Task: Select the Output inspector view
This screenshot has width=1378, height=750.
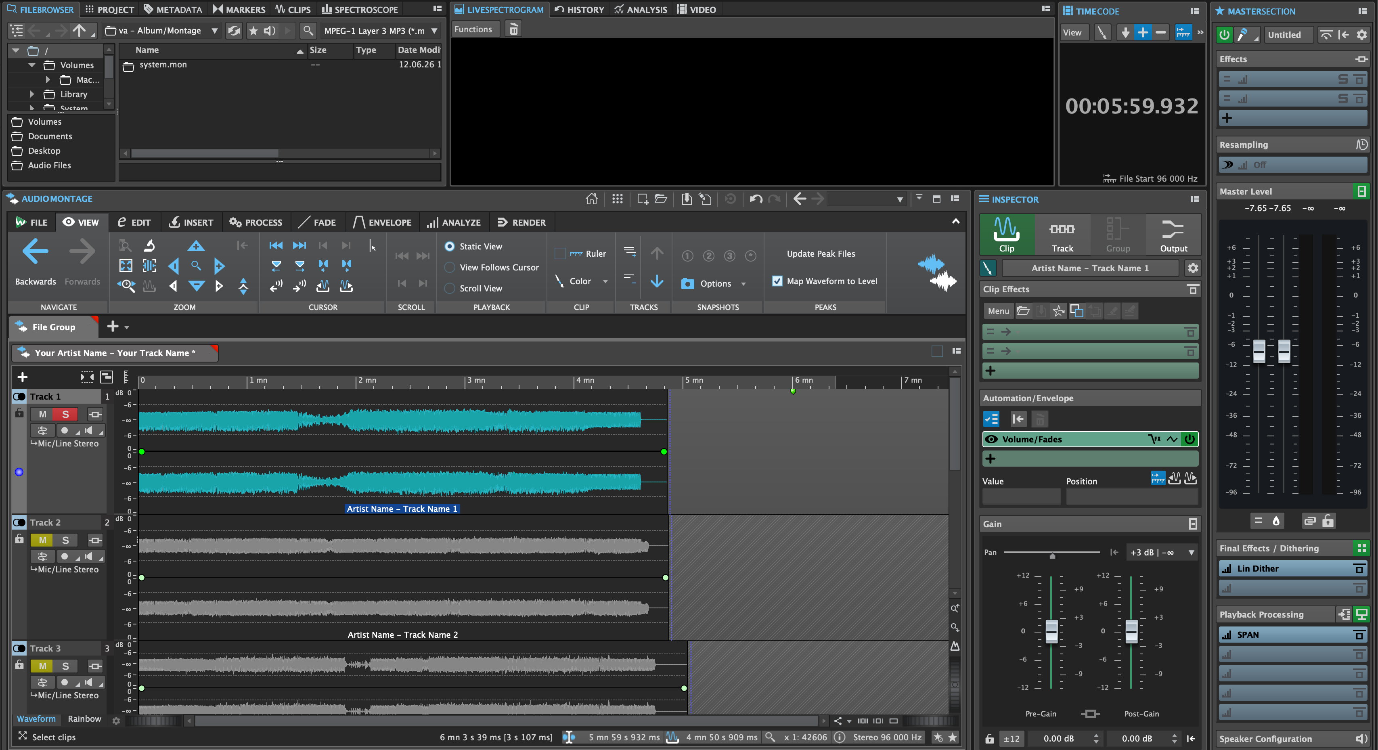Action: pos(1173,234)
